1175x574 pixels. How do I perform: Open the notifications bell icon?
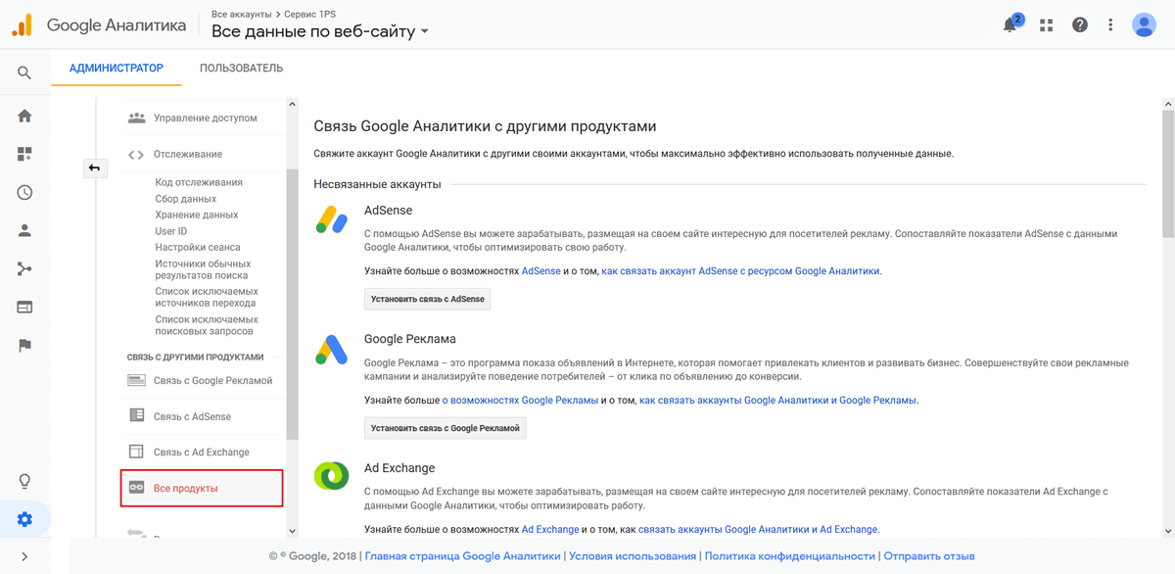pos(1010,24)
